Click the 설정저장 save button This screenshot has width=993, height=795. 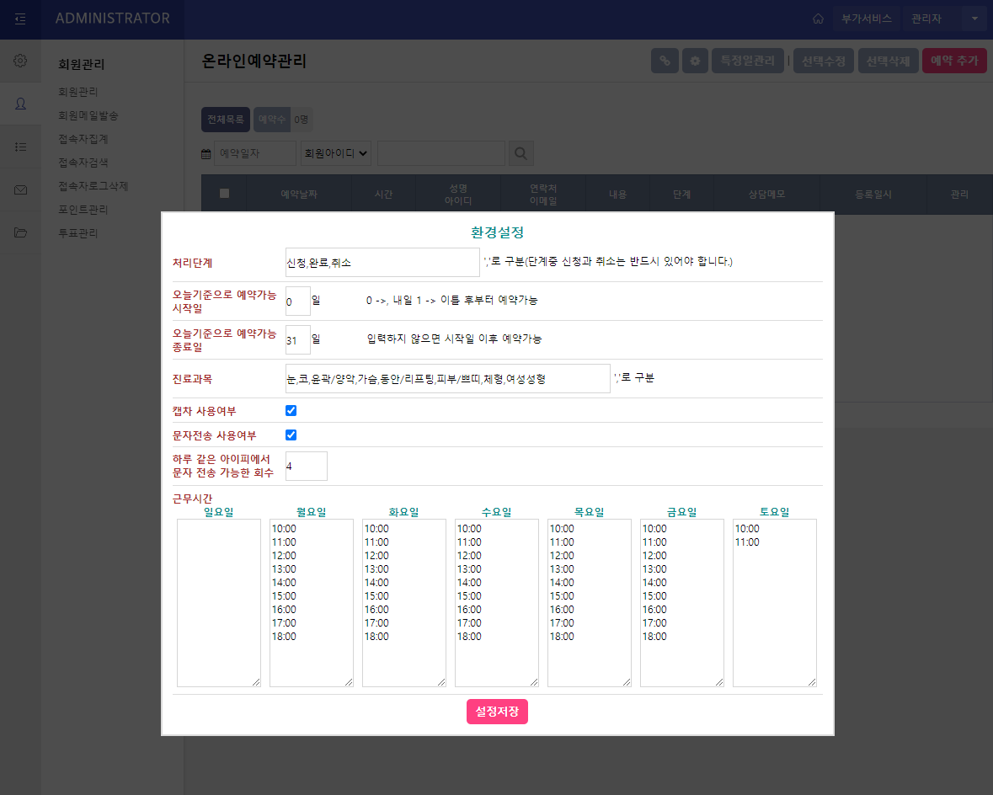click(x=497, y=712)
